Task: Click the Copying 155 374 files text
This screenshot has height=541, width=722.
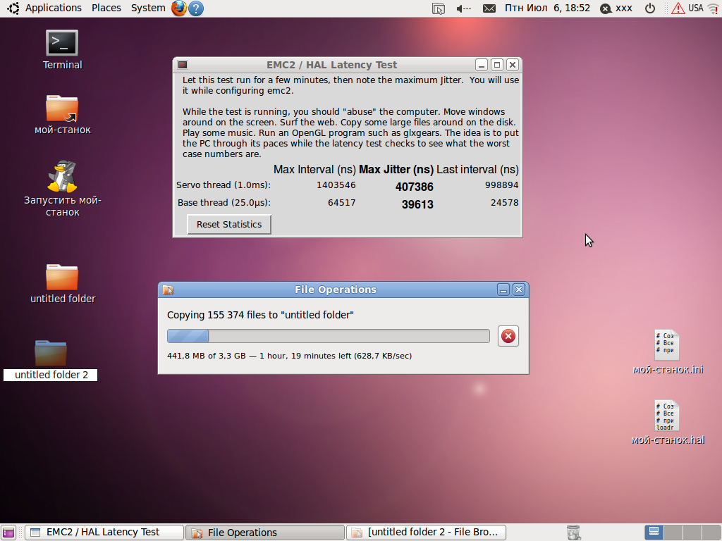Action: 260,315
